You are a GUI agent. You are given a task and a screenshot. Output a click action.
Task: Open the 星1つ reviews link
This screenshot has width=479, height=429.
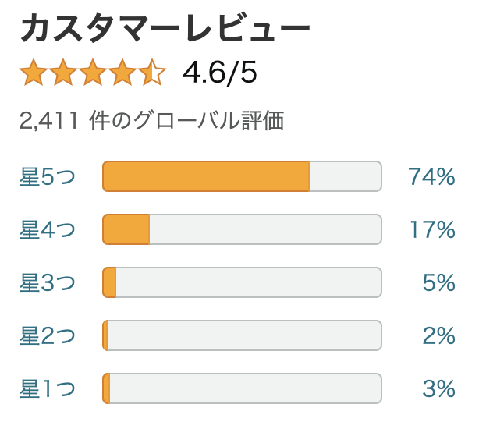click(x=48, y=388)
